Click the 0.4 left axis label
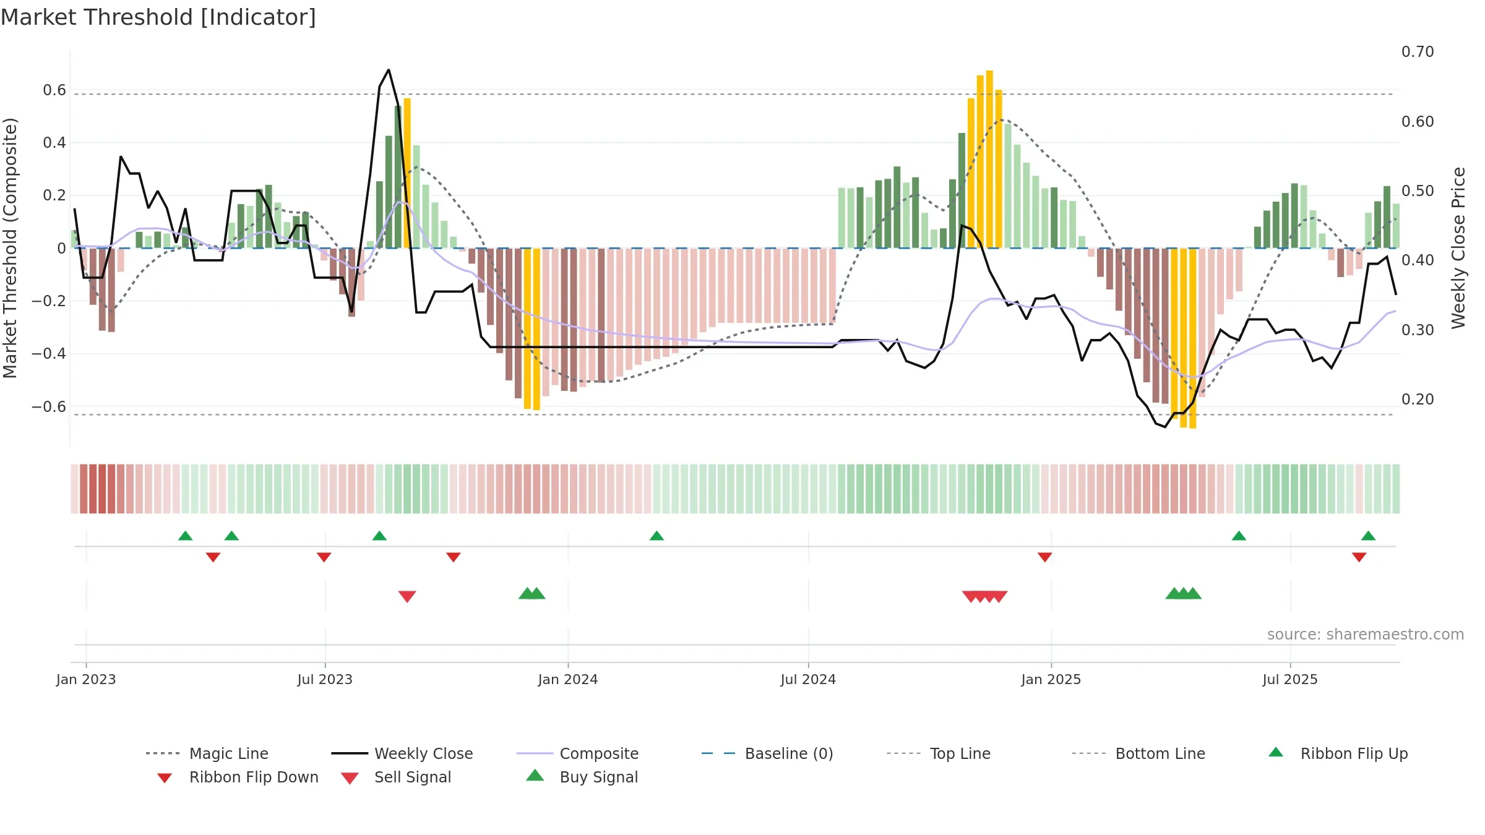1485x835 pixels. (54, 143)
